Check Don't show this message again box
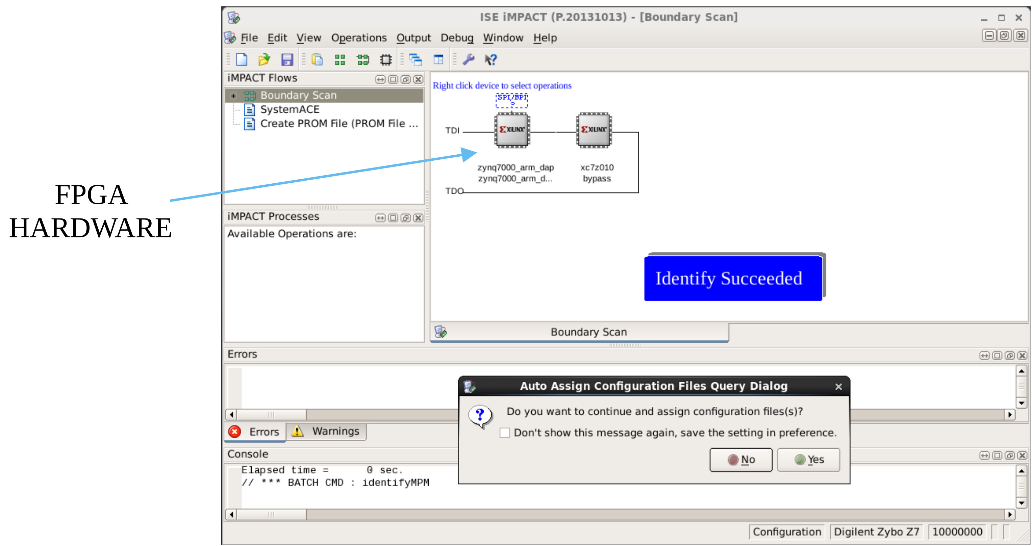 click(504, 433)
